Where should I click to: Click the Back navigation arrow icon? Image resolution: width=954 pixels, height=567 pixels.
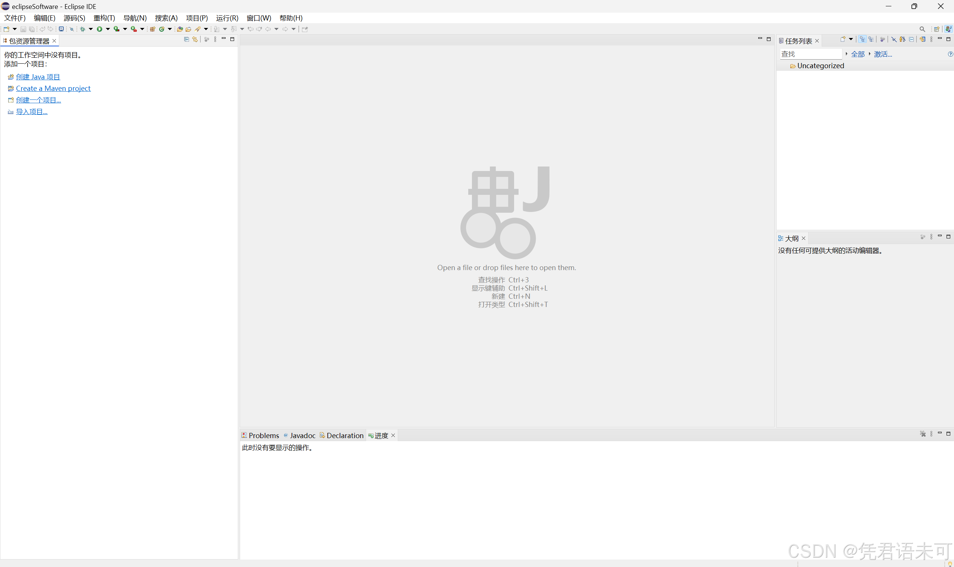[x=268, y=29]
